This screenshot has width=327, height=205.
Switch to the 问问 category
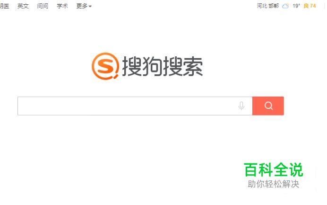[43, 6]
